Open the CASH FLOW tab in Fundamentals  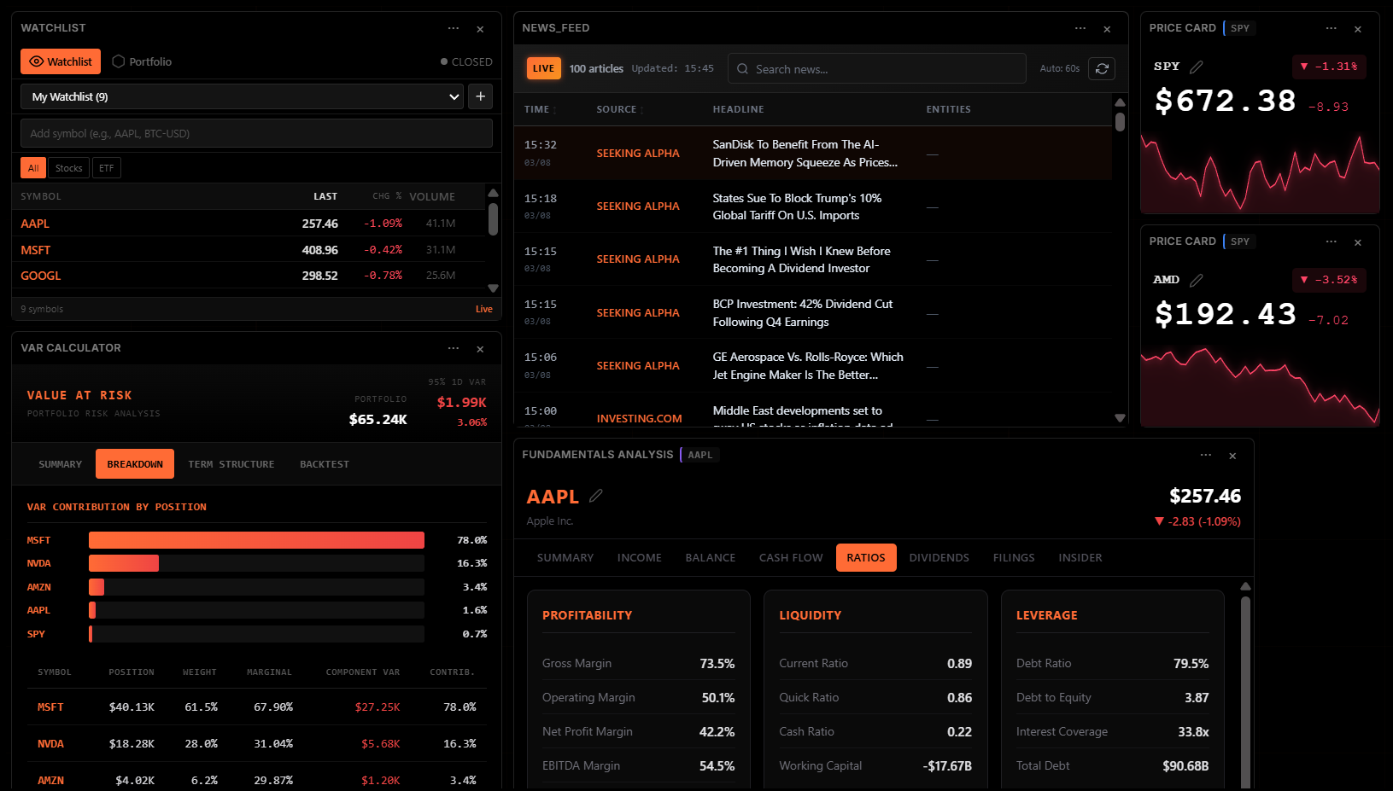tap(790, 557)
